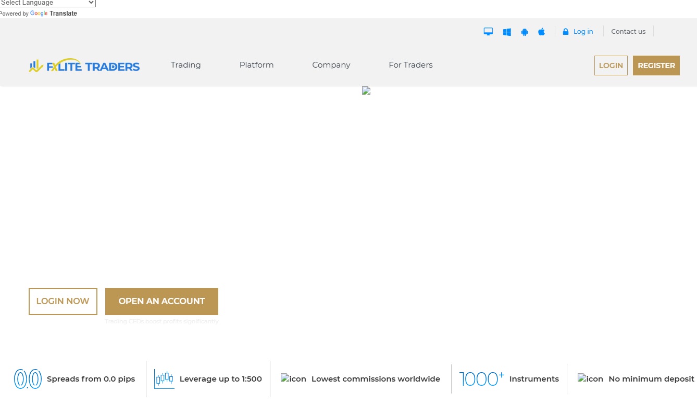Click the Contact us link
The image size is (697, 406).
[628, 31]
